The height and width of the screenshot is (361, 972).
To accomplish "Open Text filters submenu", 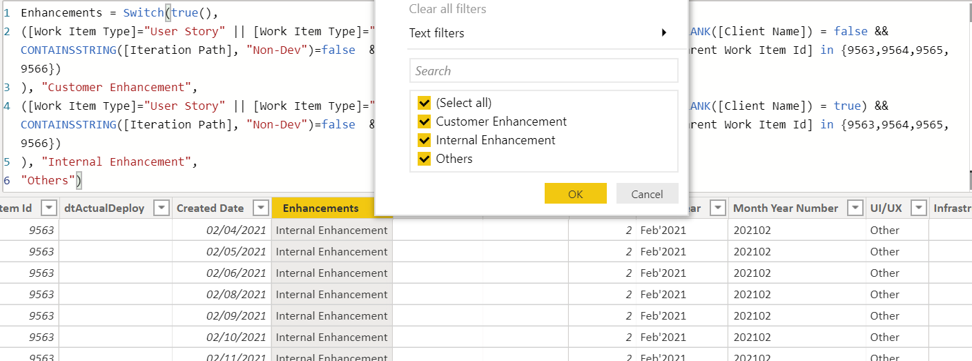I will tap(538, 32).
